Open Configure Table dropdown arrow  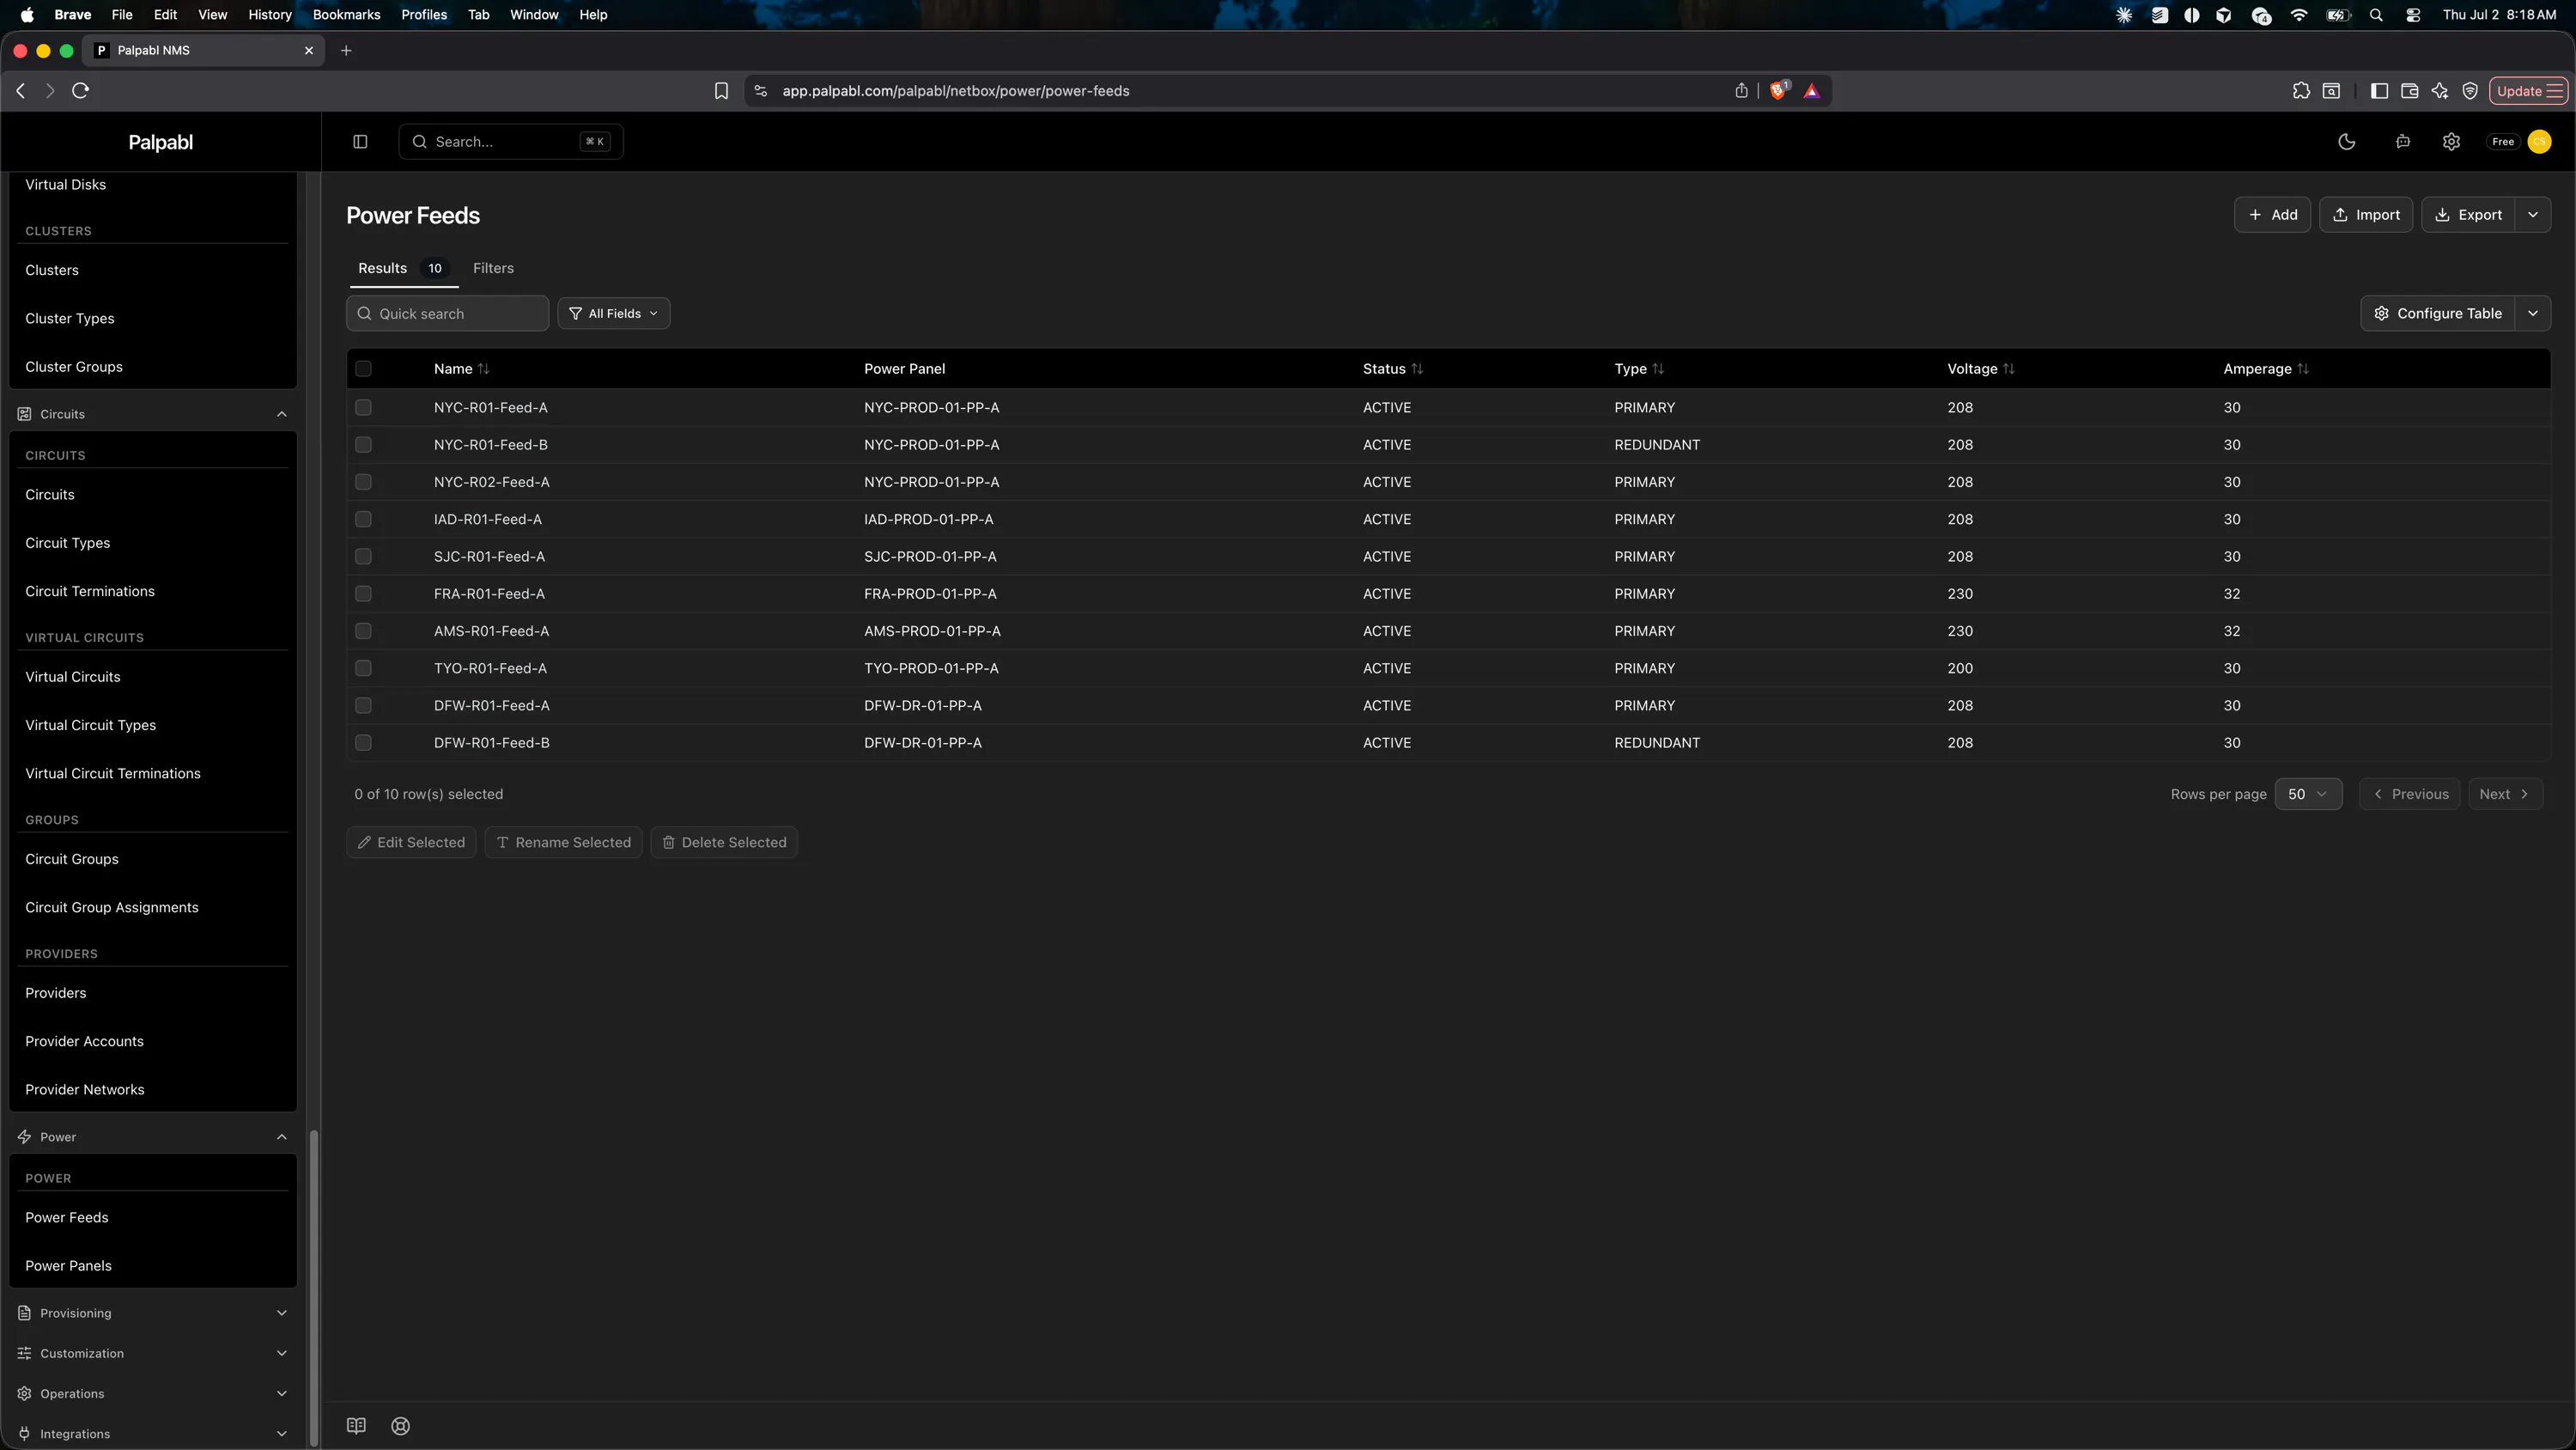coord(2532,314)
